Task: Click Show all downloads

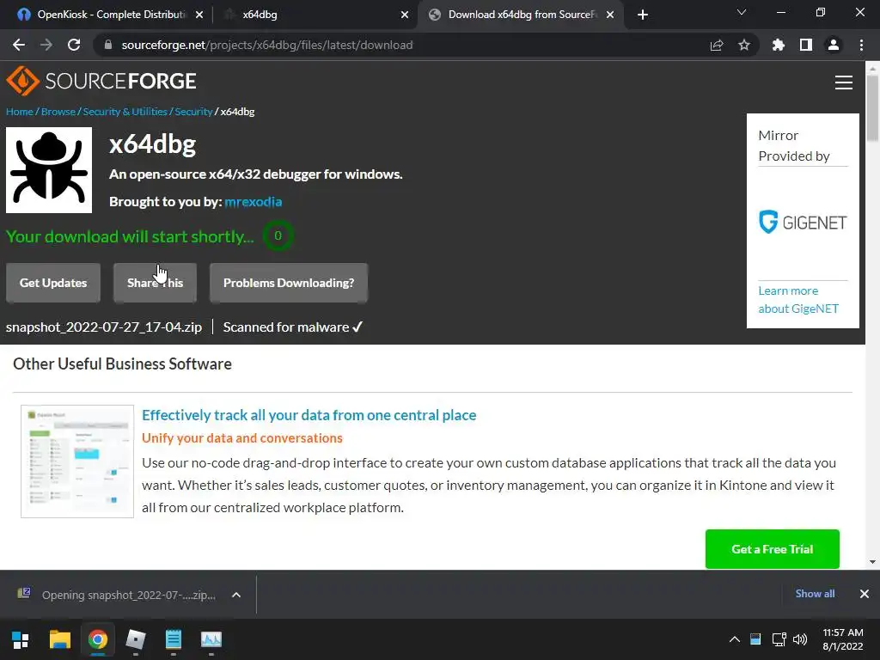Action: [x=815, y=594]
